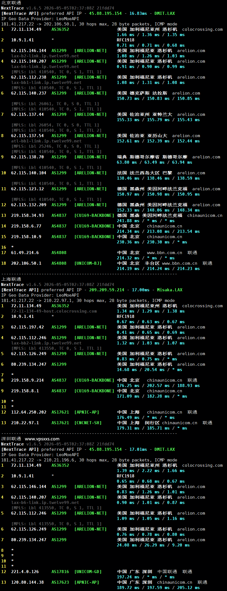
Task: Click the '中国联通' label on the 221.4.0.126 hop
Action: tap(167, 571)
